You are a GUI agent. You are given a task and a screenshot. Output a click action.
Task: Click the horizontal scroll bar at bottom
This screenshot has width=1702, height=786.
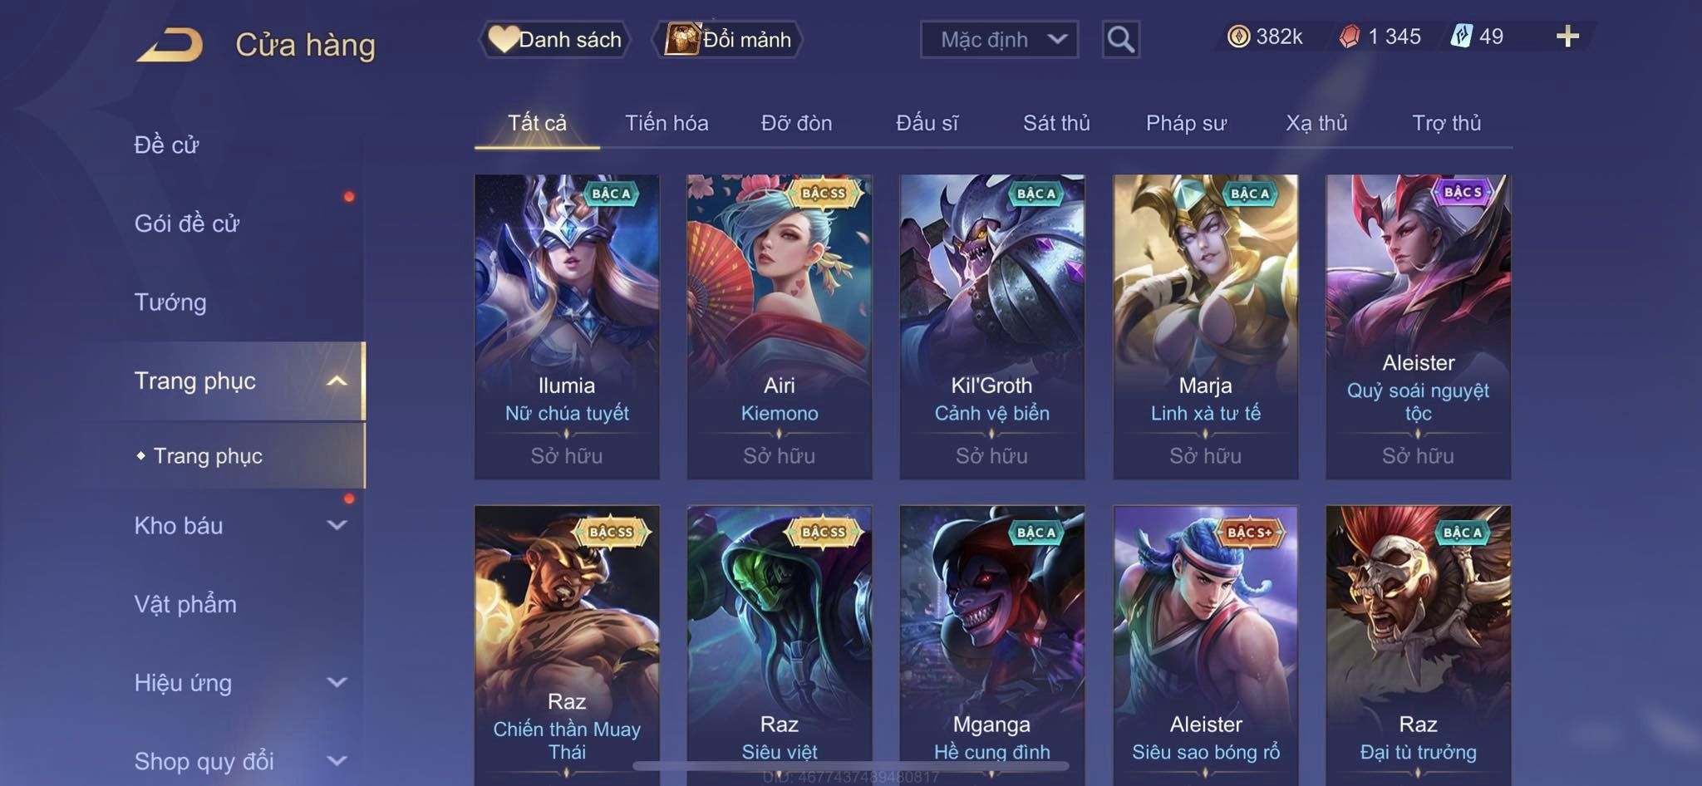click(x=851, y=765)
